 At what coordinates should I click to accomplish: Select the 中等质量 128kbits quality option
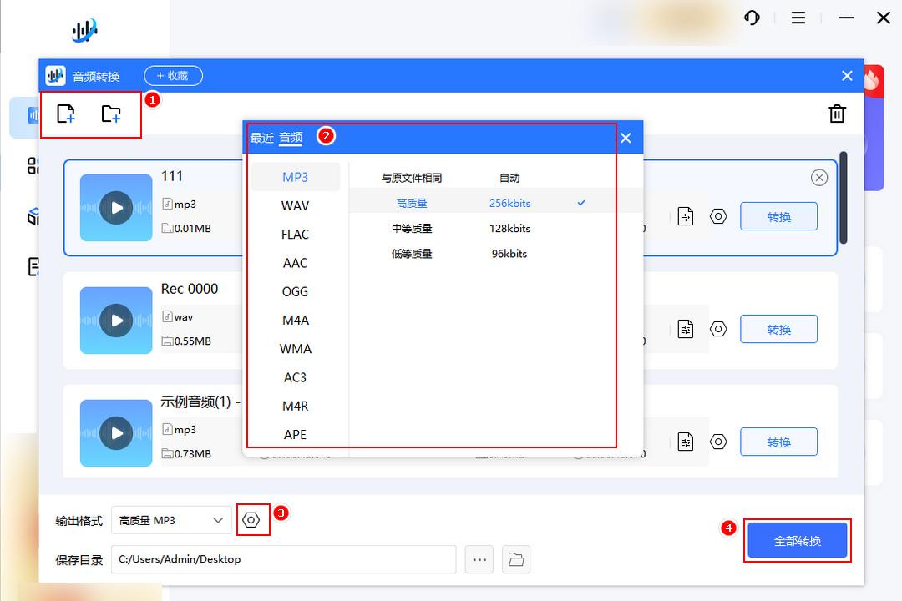click(510, 228)
